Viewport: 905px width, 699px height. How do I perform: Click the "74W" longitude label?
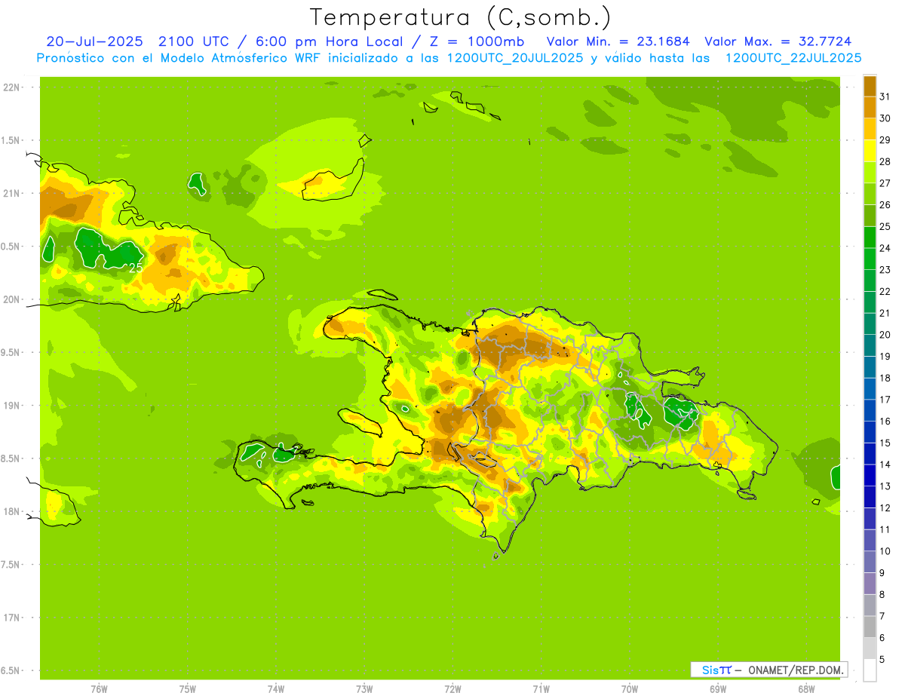276,689
